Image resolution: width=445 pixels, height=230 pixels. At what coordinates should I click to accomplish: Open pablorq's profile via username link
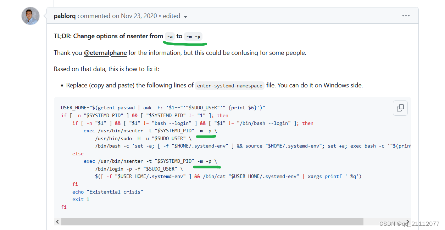(65, 16)
